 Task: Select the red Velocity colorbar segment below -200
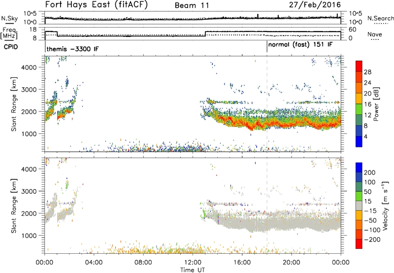click(x=359, y=244)
